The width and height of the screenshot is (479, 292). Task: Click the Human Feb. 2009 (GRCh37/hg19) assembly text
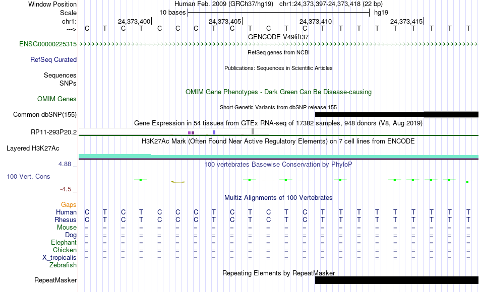[x=225, y=4]
